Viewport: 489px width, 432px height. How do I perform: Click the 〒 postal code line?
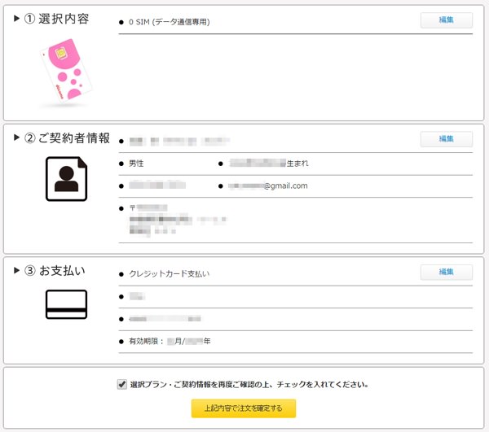pyautogui.click(x=148, y=208)
